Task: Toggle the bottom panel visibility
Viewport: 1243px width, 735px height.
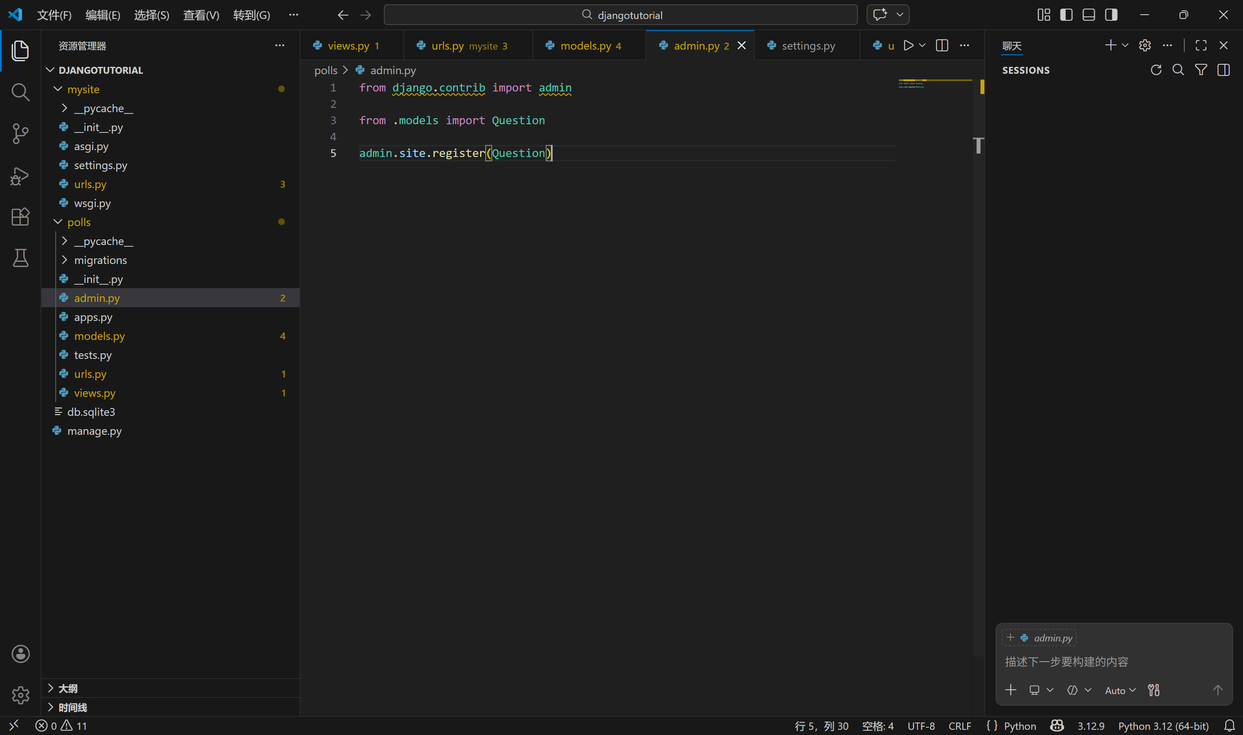Action: [1088, 15]
